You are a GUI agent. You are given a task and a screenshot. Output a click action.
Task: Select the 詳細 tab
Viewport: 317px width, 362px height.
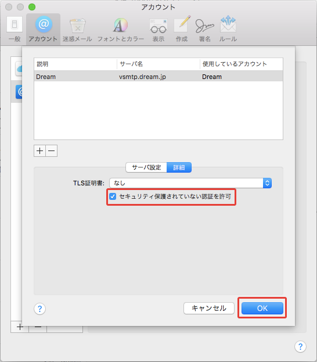pyautogui.click(x=179, y=167)
